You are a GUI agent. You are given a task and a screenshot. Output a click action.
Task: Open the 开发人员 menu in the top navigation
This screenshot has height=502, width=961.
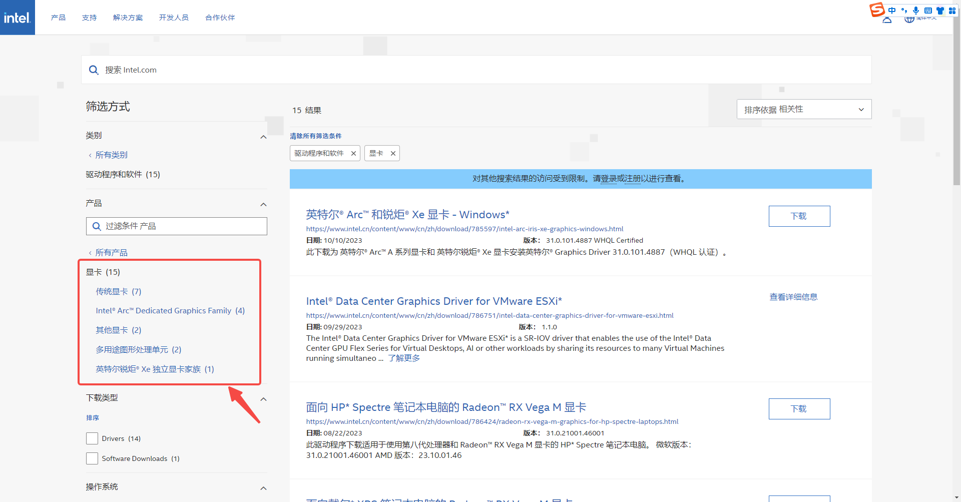pyautogui.click(x=174, y=18)
